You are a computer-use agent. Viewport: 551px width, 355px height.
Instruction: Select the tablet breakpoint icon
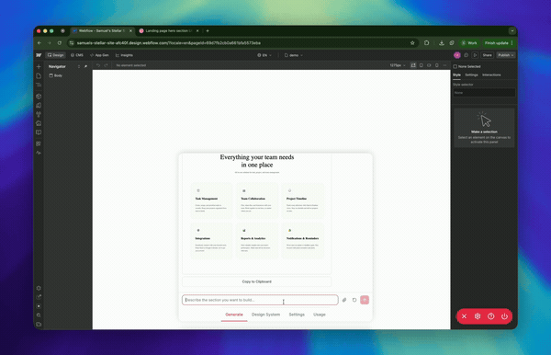click(422, 65)
